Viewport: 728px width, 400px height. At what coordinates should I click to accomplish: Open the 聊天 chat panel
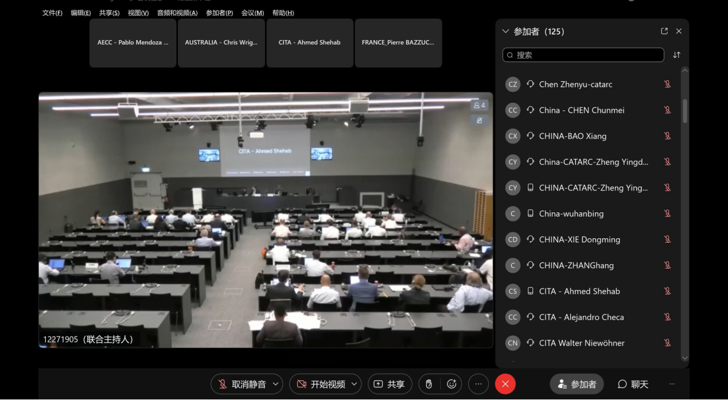pyautogui.click(x=633, y=384)
